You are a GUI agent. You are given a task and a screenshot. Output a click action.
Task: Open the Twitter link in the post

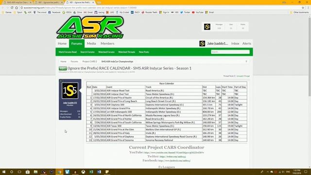[x=173, y=157]
